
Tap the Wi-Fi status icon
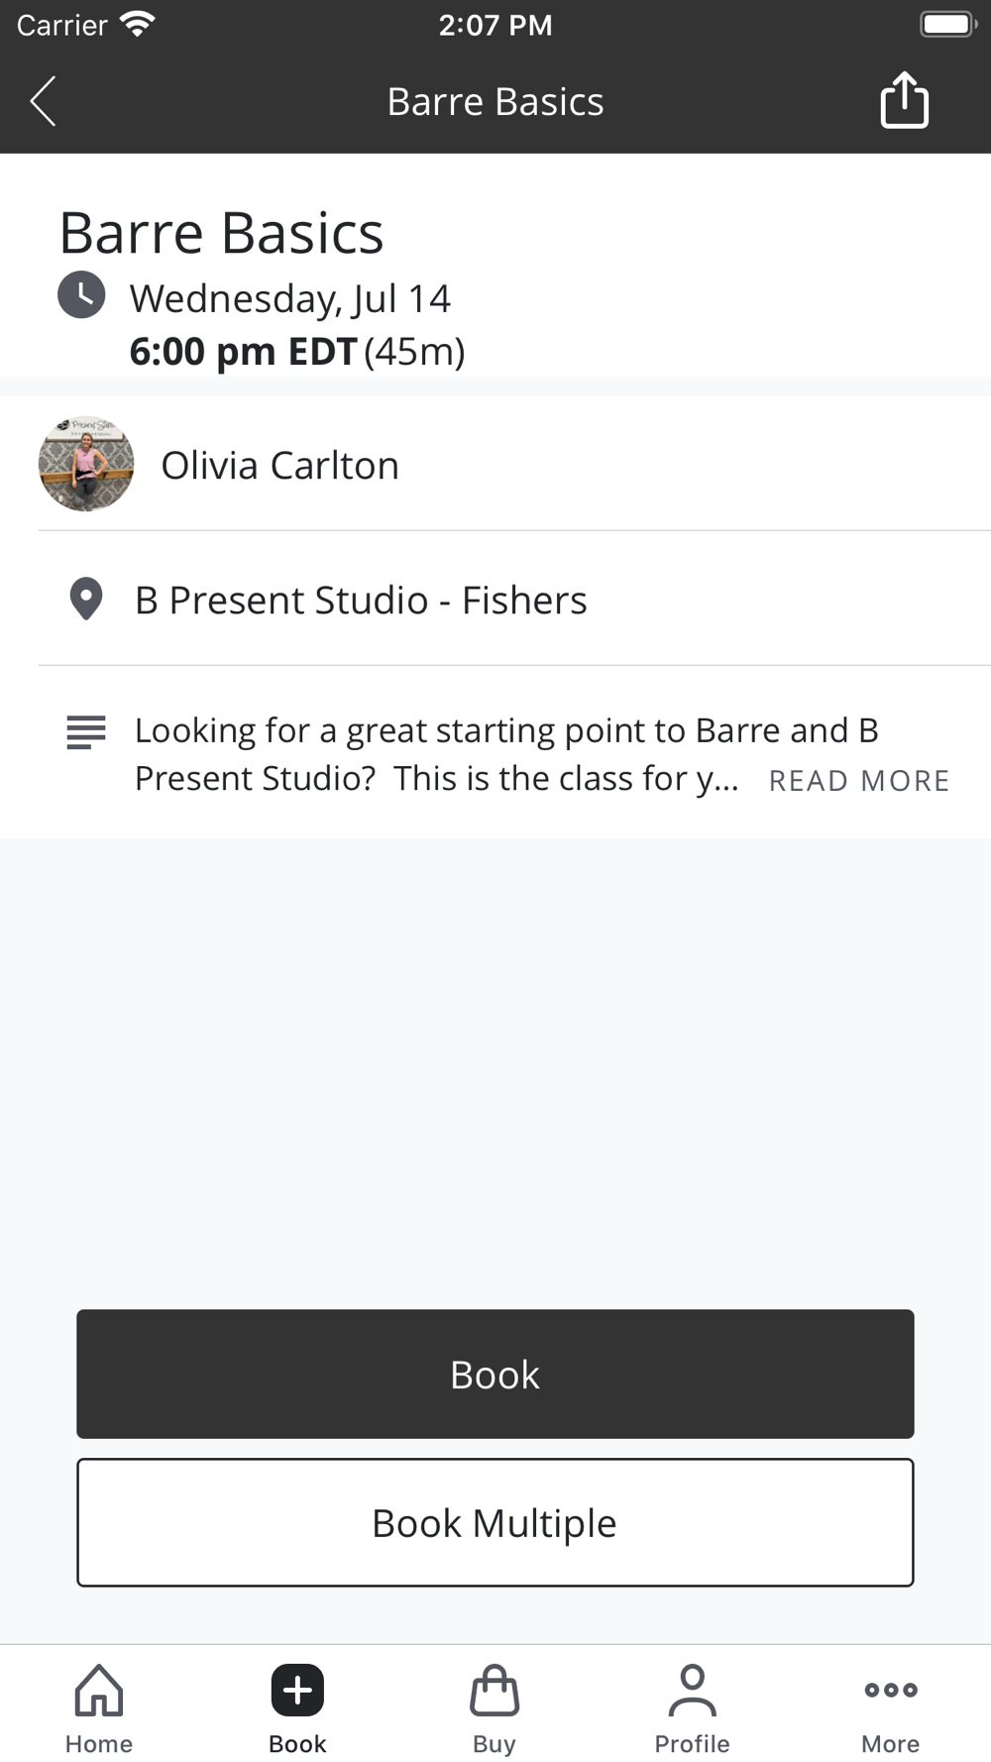pyautogui.click(x=137, y=25)
